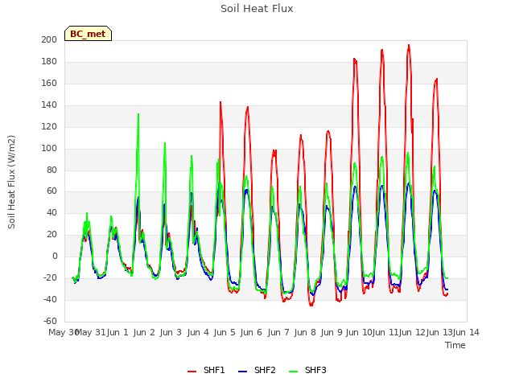Click the 80 y-axis tick label

(51, 170)
